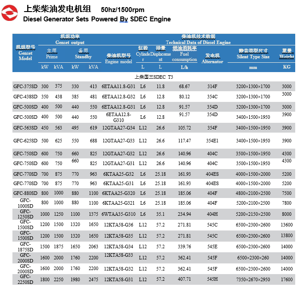This screenshot has height=287, width=297.
Task: Click the Genset output header
Action: pyautogui.click(x=70, y=40)
